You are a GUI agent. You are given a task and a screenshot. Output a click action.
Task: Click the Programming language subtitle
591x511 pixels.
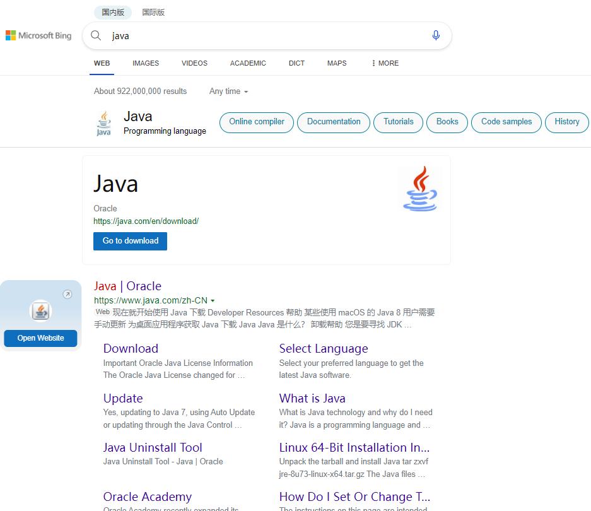tap(165, 131)
